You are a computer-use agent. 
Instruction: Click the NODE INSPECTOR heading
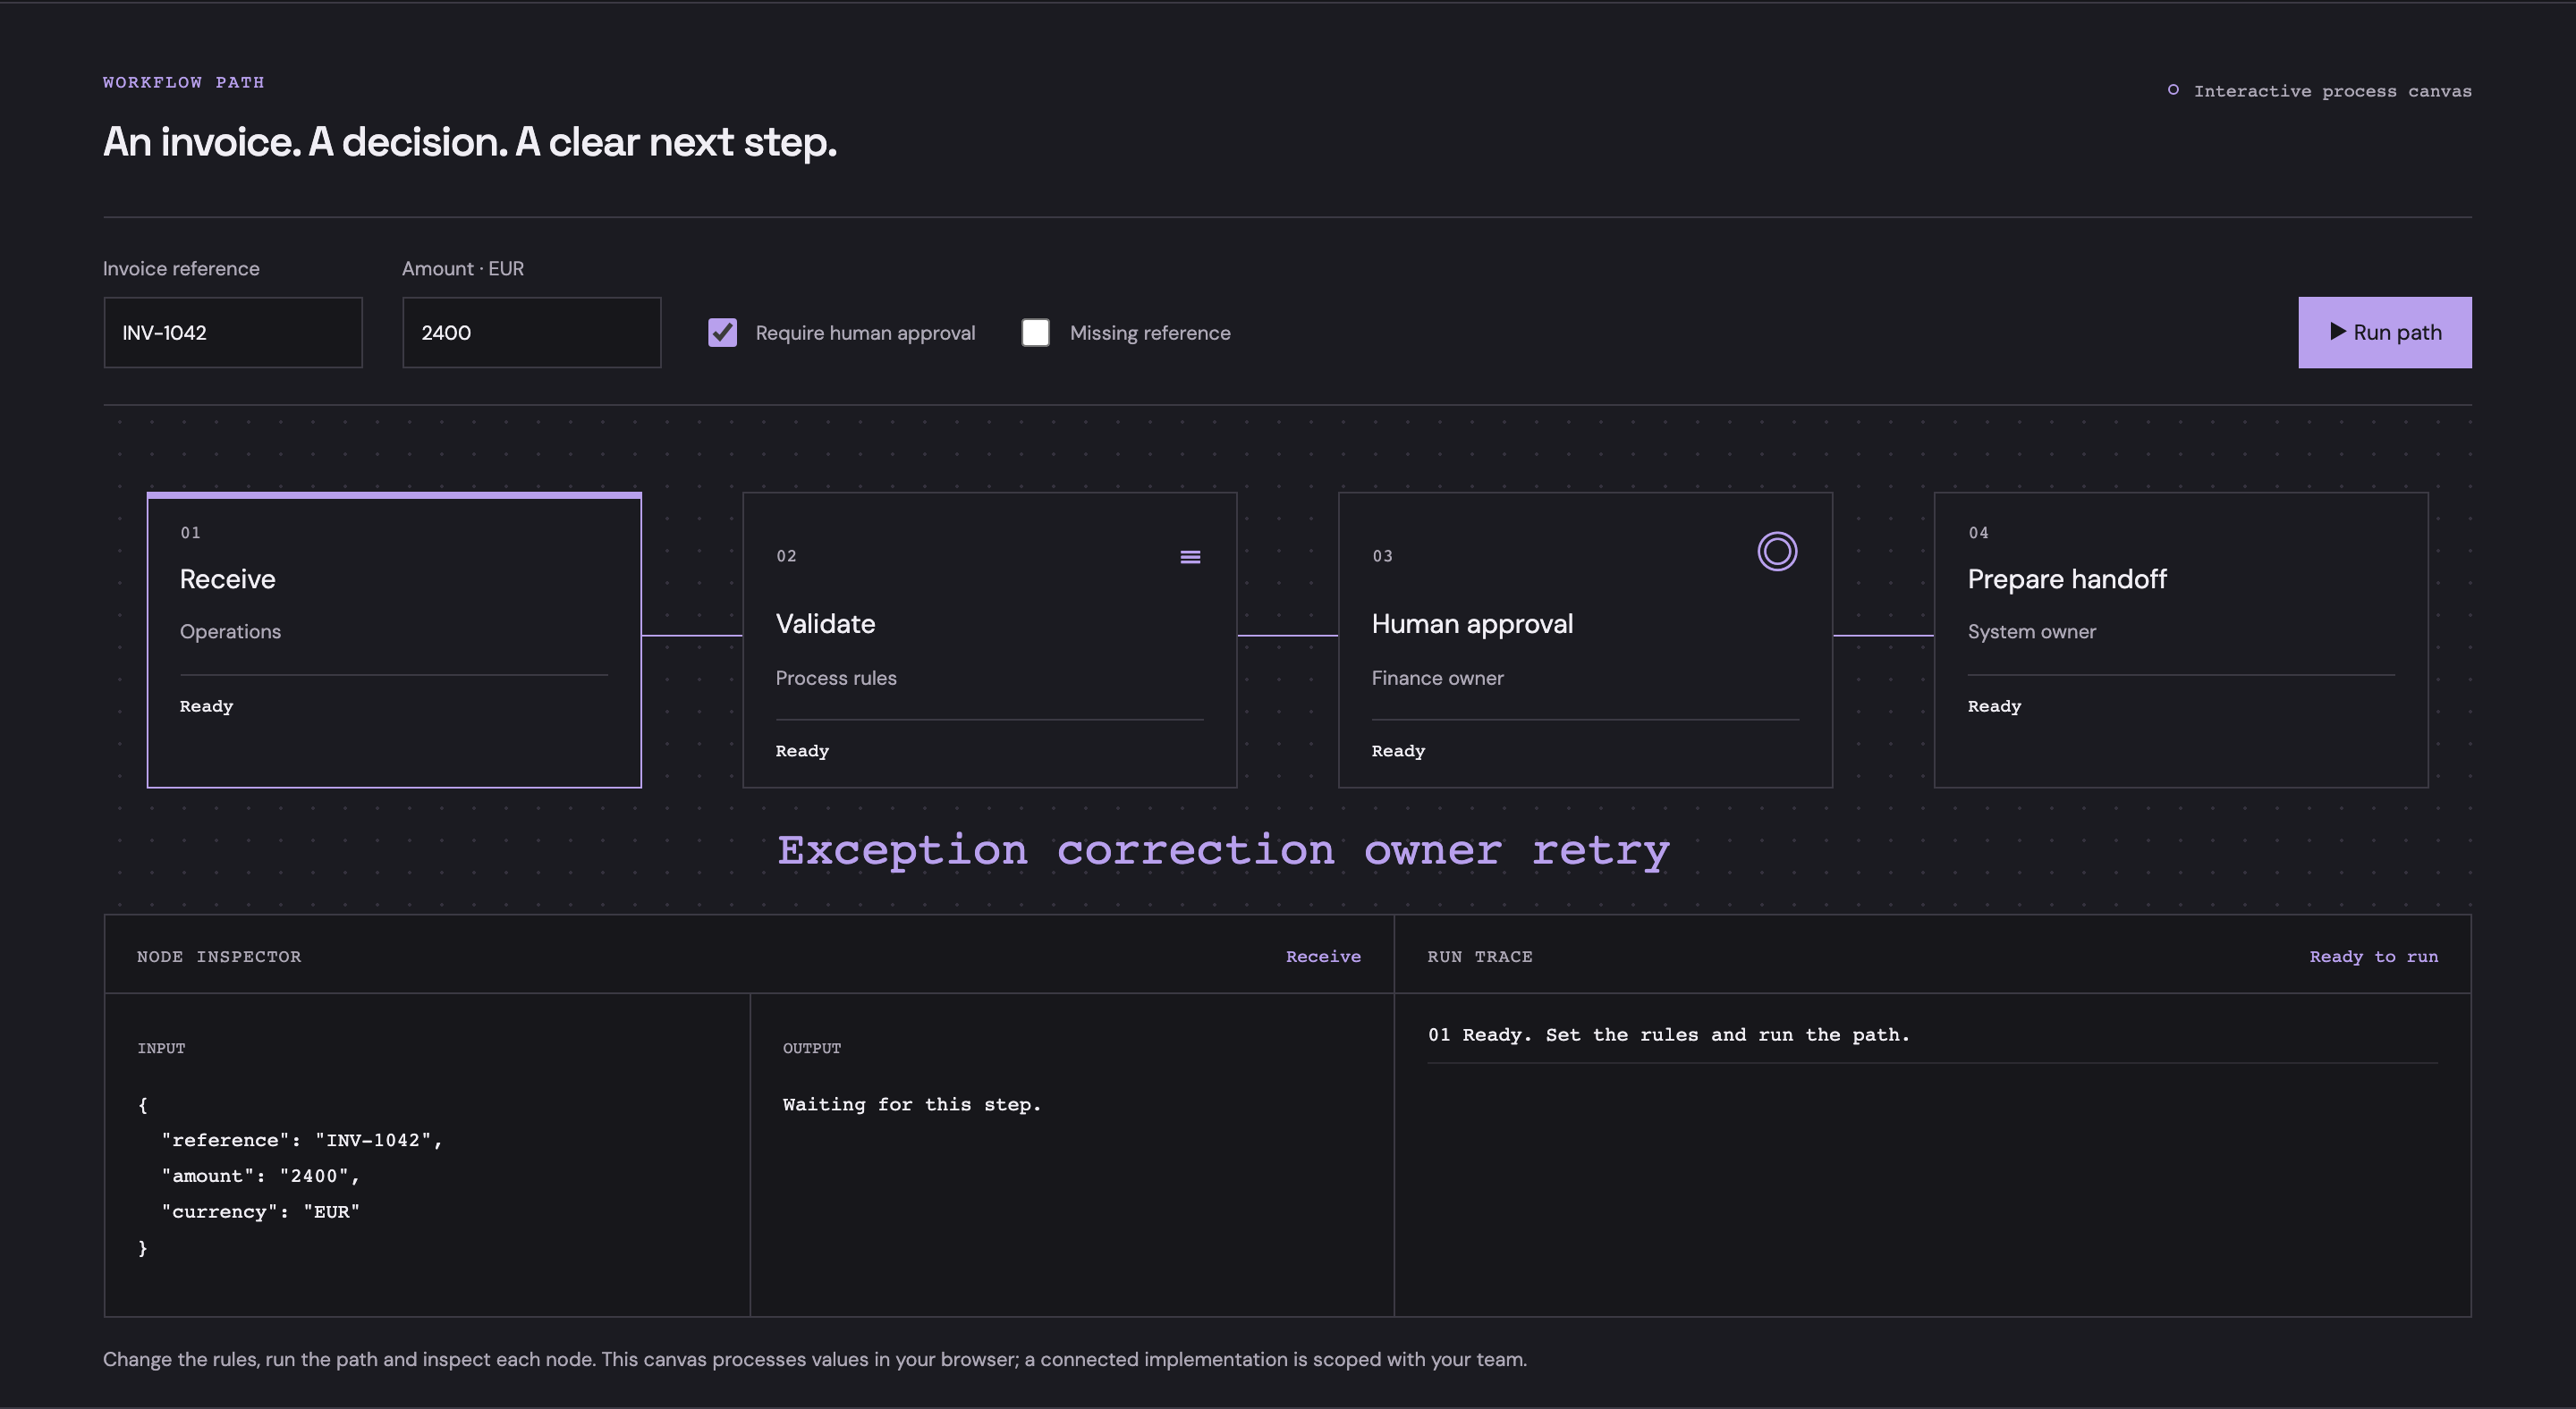[x=219, y=957]
